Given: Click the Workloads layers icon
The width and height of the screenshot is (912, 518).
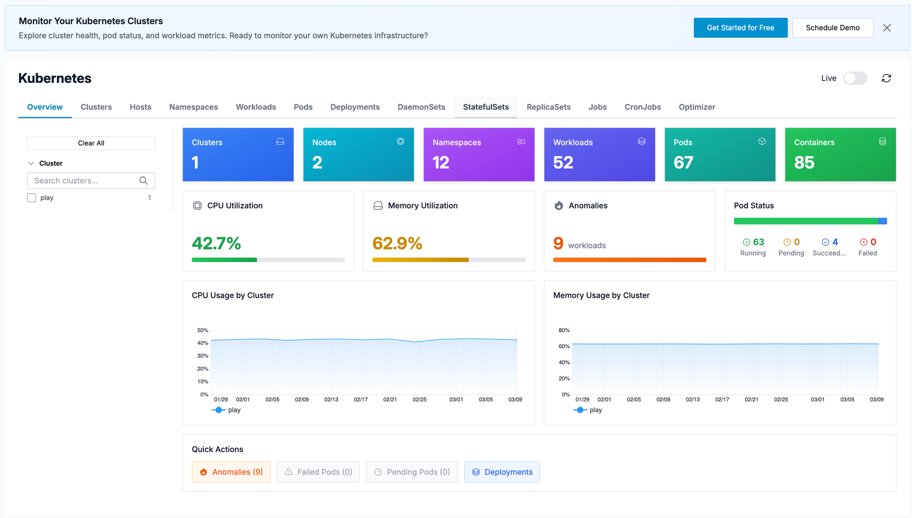Looking at the screenshot, I should (642, 141).
